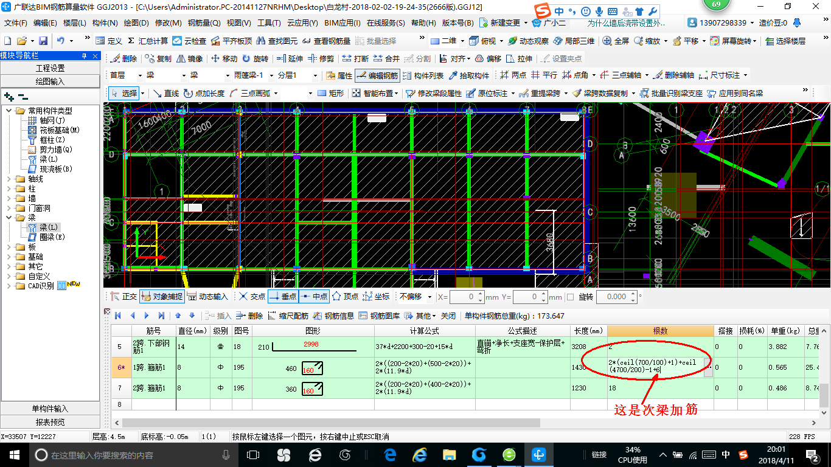
Task: Toggle 顶点 vertex snap
Action: pyautogui.click(x=345, y=297)
